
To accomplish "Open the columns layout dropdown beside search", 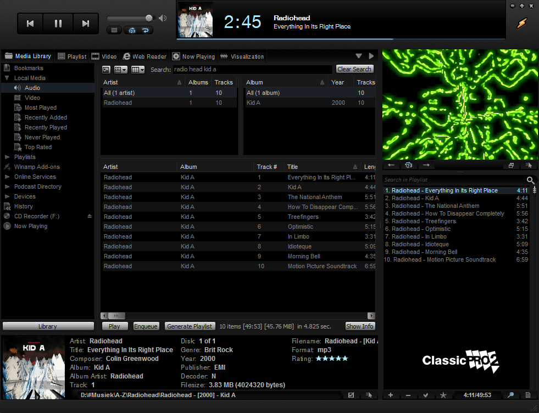I will pos(137,70).
